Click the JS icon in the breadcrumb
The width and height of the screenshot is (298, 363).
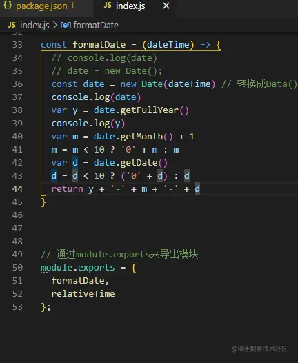[12, 25]
